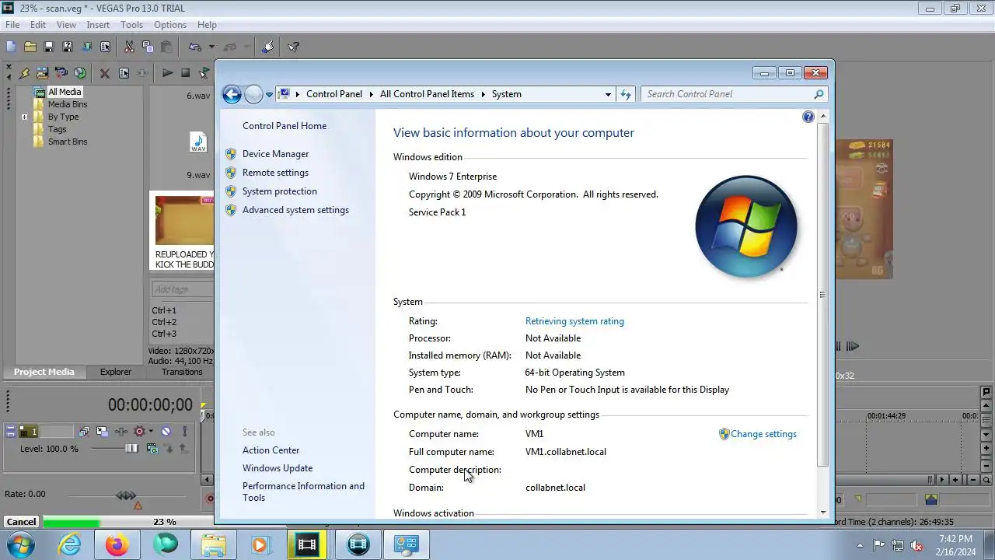Toggle the Solo exclamation icon on track 1

tap(185, 432)
